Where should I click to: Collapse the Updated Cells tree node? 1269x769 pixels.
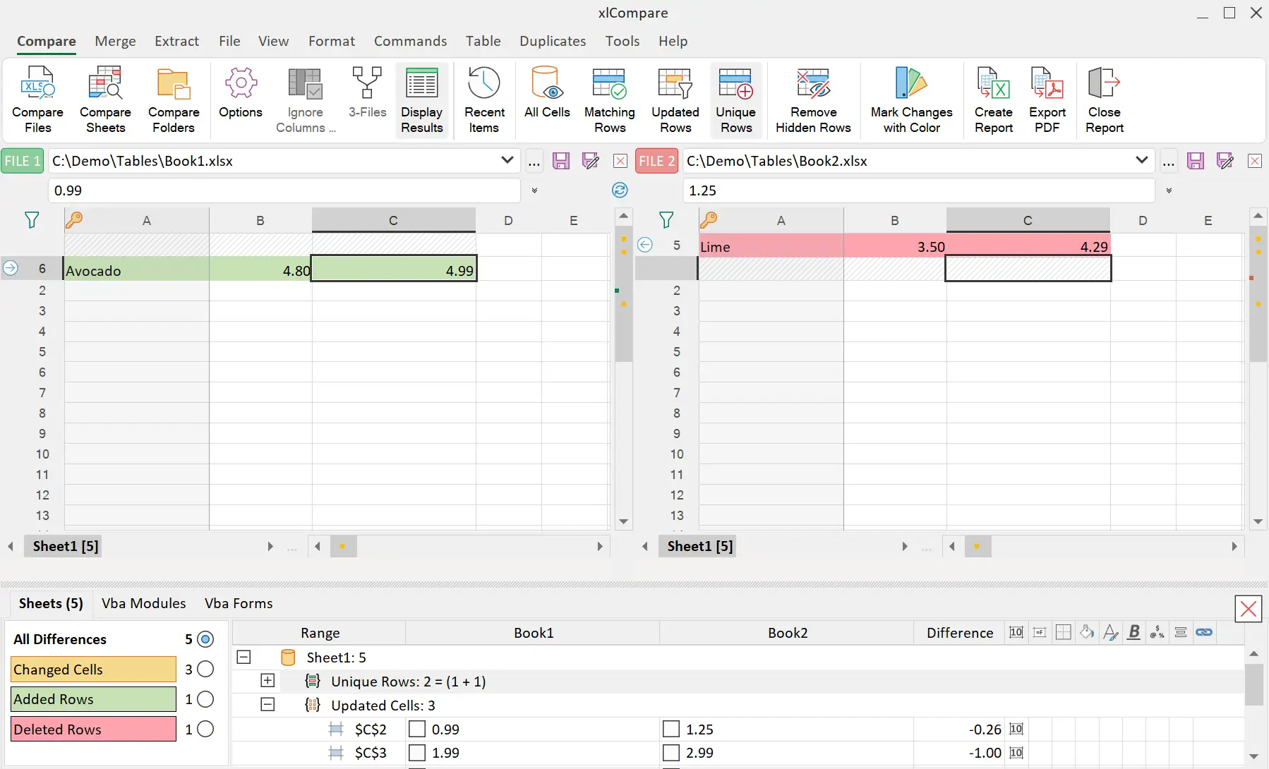click(x=267, y=705)
